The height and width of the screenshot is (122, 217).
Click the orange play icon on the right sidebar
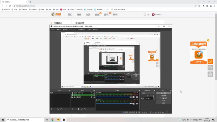point(210,62)
